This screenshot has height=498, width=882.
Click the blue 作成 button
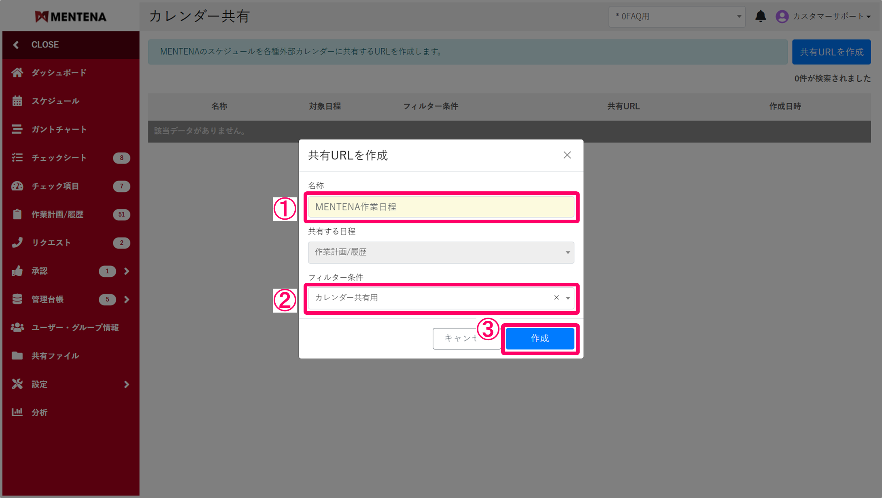540,339
